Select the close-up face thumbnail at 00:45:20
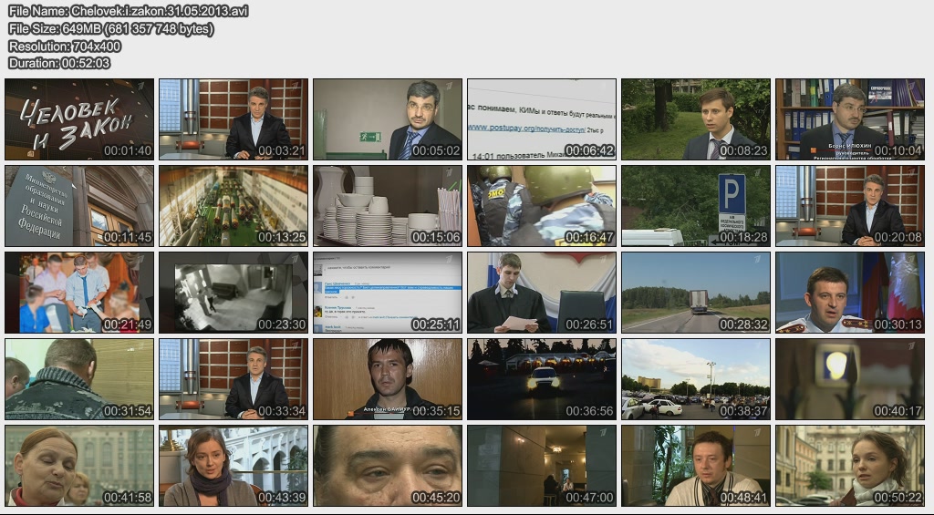934x515 pixels. (x=388, y=466)
